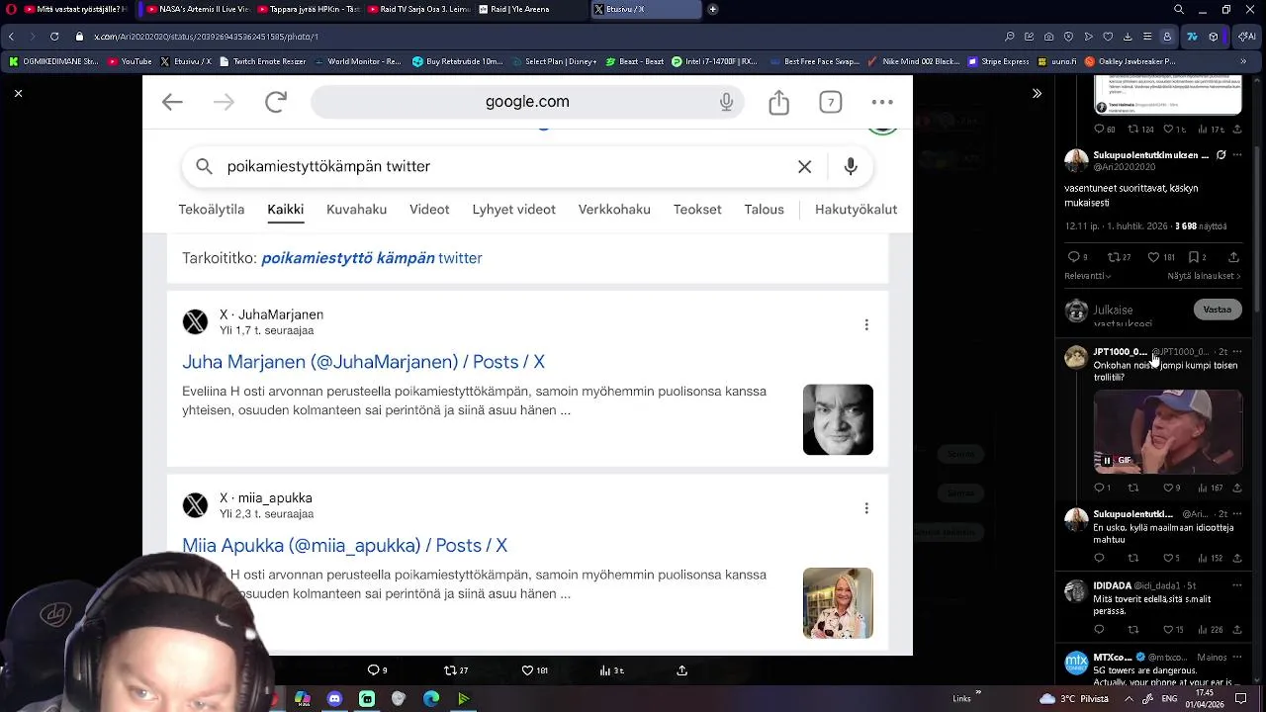Image resolution: width=1266 pixels, height=712 pixels.
Task: Reply icon with 9 in sidebar tweet
Action: (1073, 257)
